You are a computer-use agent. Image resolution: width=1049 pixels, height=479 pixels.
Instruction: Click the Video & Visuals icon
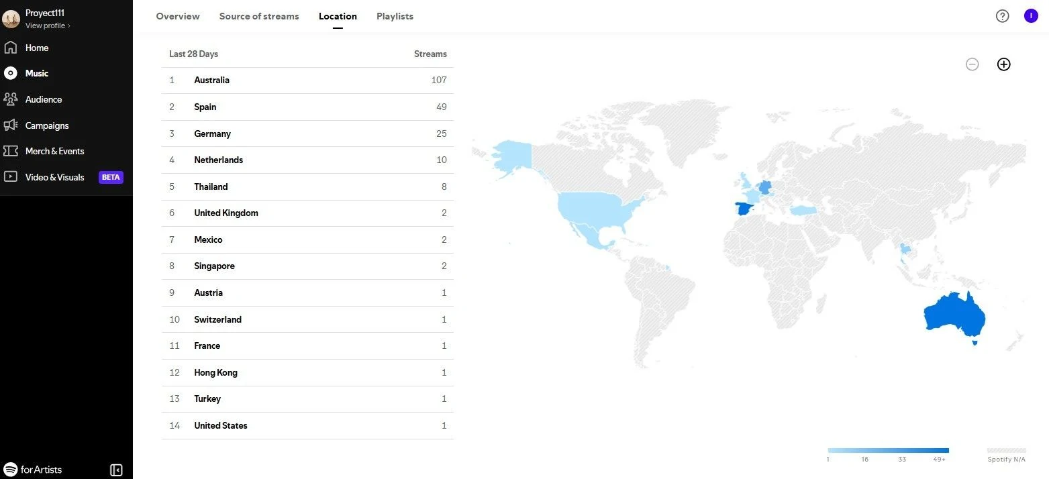click(x=11, y=177)
